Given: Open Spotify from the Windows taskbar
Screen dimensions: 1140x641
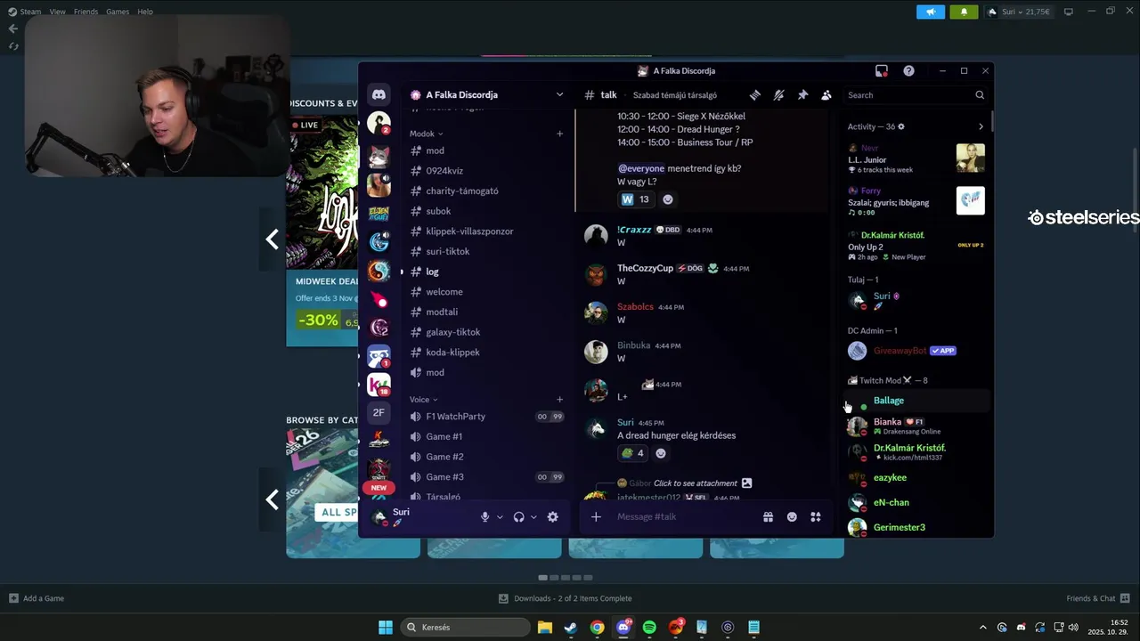Looking at the screenshot, I should pos(649,628).
